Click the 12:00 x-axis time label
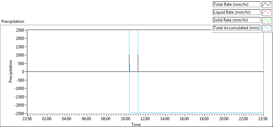 click(x=145, y=119)
